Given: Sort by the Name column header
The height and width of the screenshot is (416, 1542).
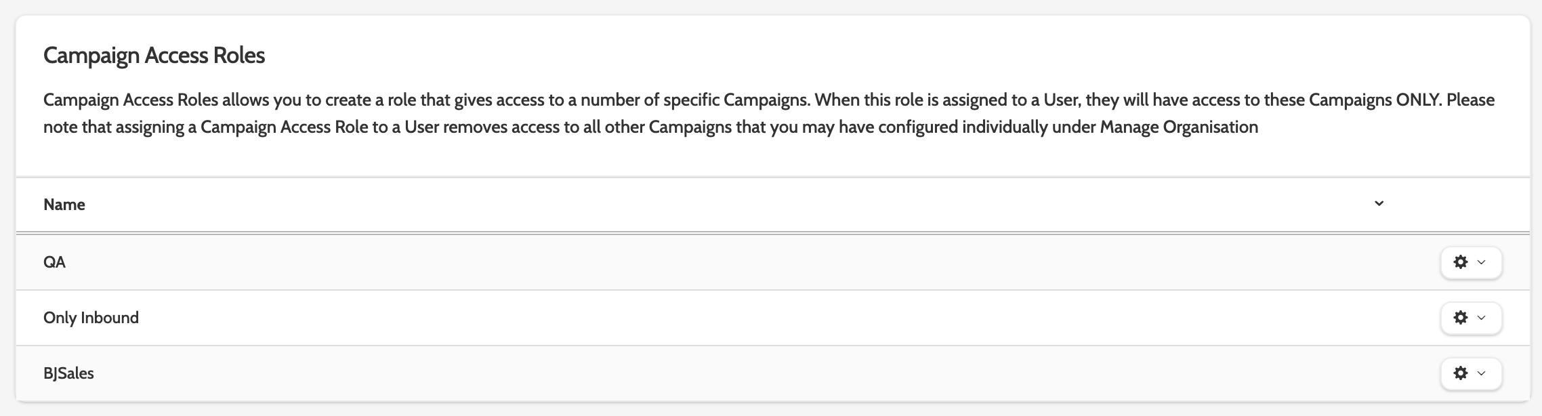Looking at the screenshot, I should point(64,205).
